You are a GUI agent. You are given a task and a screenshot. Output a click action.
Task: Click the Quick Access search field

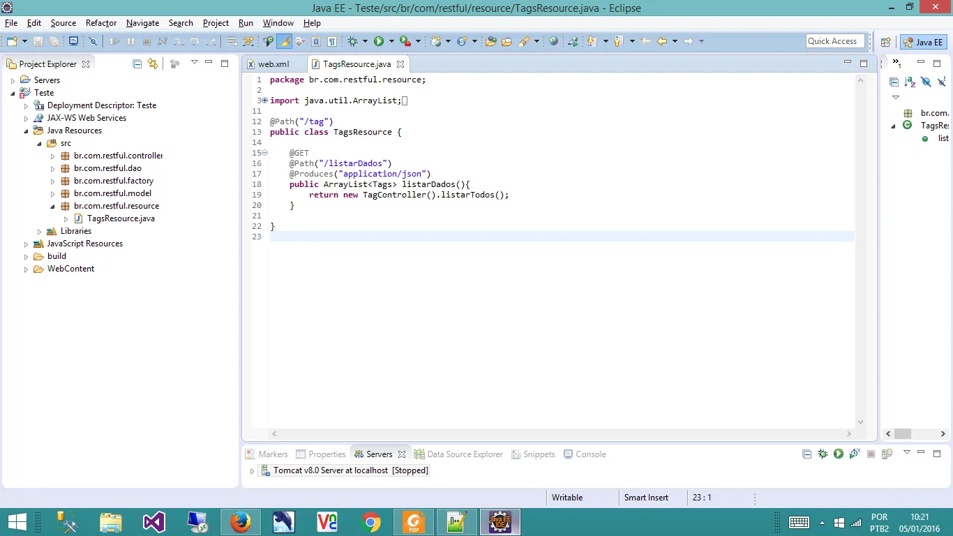835,41
